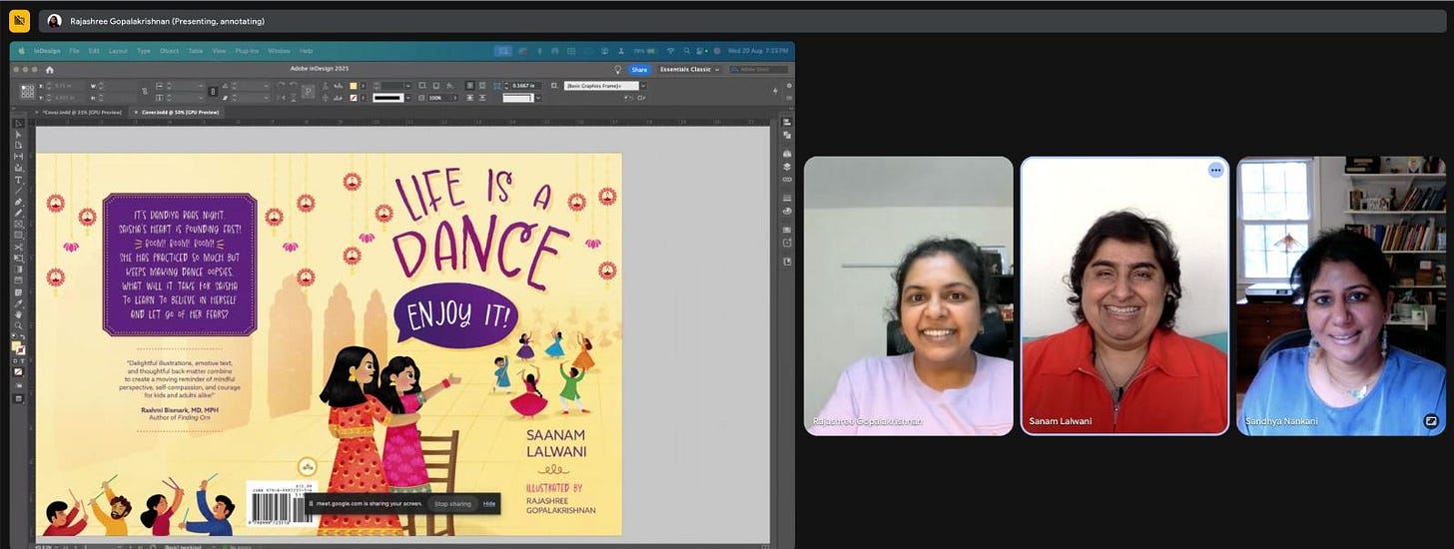
Task: Open the Stroke panel icon
Action: coord(787,198)
